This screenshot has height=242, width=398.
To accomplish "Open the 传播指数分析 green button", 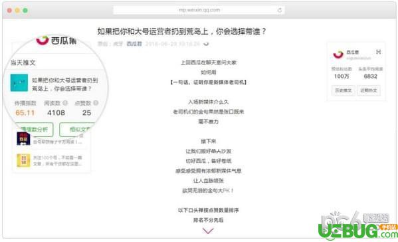I will [x=35, y=130].
